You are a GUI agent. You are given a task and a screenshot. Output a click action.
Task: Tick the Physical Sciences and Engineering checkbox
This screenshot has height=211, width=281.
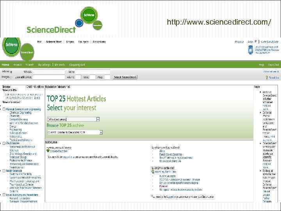(4, 109)
